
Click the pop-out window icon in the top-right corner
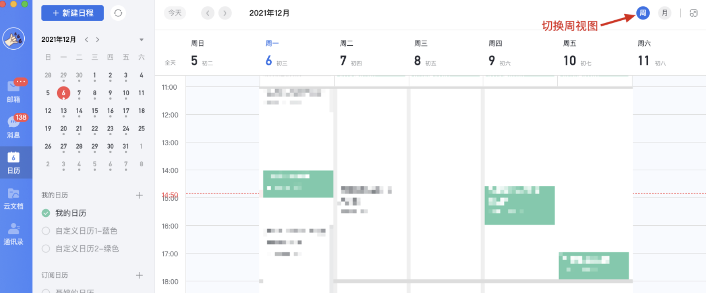click(x=693, y=13)
